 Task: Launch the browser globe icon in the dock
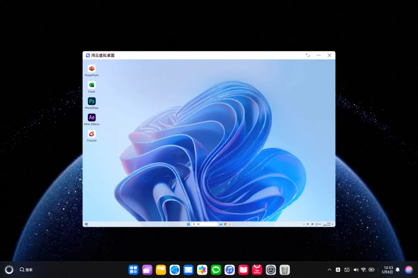pos(175,270)
